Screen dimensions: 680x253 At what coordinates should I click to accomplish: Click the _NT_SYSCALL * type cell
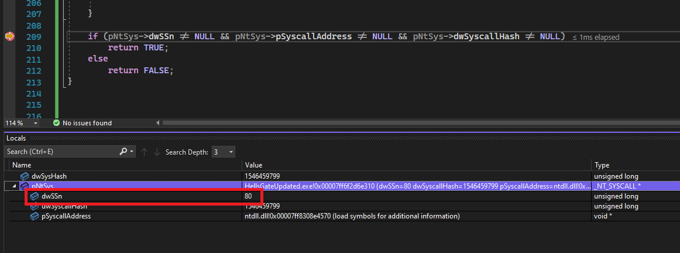click(x=617, y=186)
